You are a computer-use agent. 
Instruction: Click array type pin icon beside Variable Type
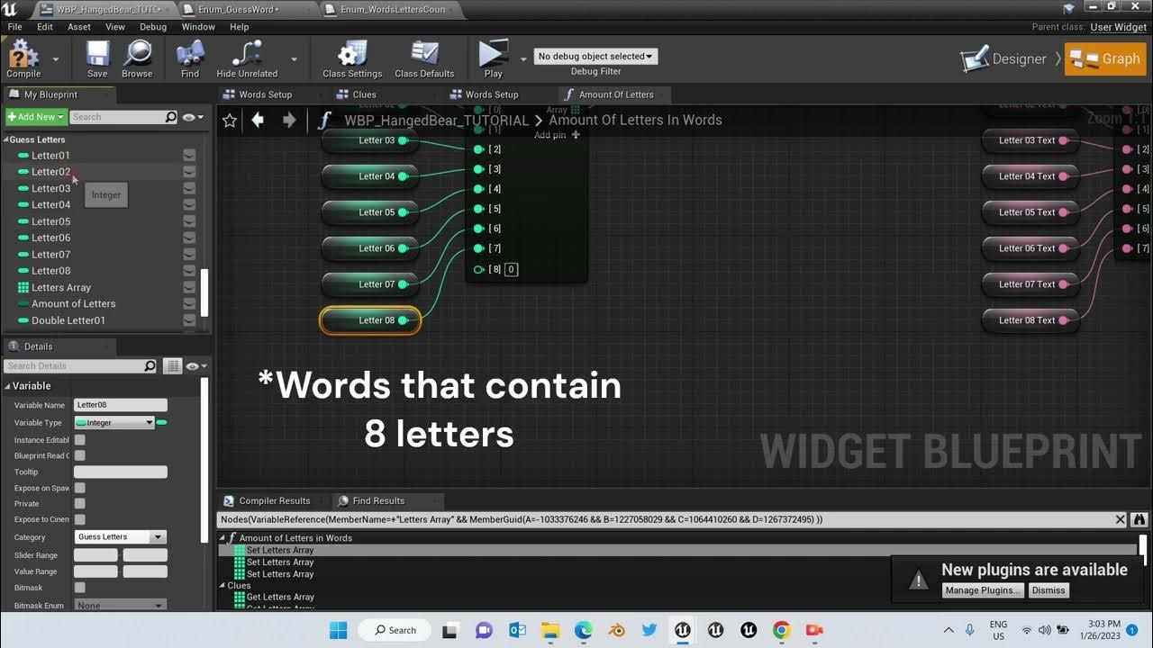pos(162,422)
